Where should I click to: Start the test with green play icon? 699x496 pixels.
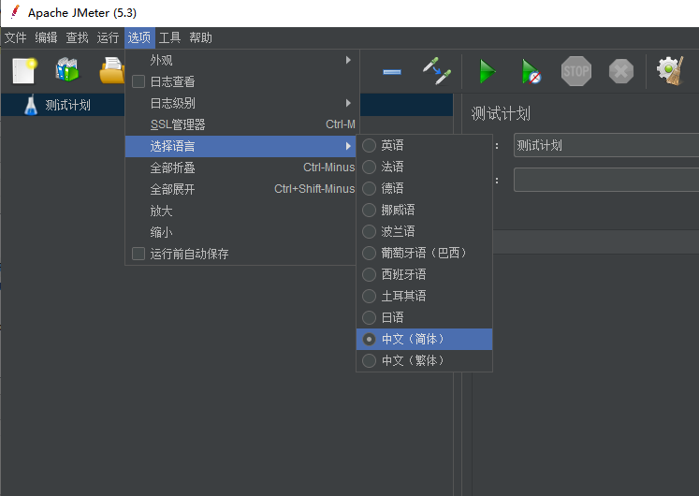tap(488, 71)
